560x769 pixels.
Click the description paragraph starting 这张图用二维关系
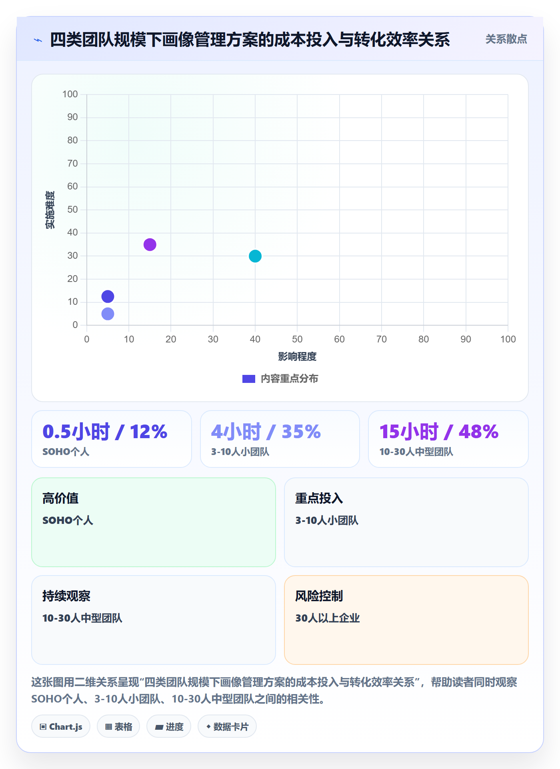click(274, 690)
